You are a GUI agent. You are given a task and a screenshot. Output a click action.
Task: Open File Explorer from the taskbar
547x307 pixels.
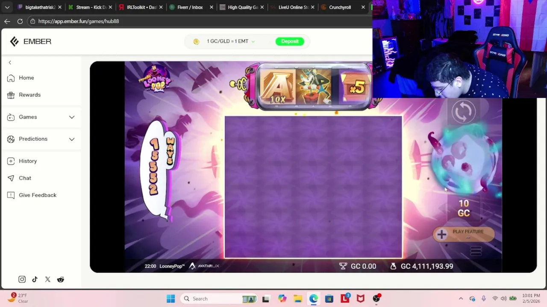tap(298, 298)
